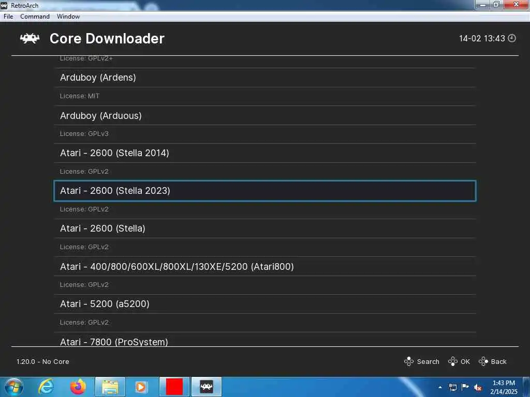
Task: Click the RetroArch title bar app icon
Action: click(x=4, y=5)
